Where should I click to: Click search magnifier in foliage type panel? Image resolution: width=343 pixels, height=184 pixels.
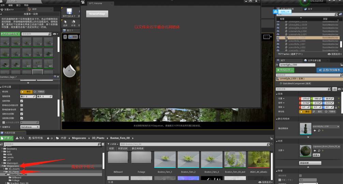tap(50, 34)
